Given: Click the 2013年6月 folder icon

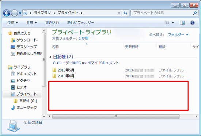Looking at the screenshot, I should pos(54,76).
